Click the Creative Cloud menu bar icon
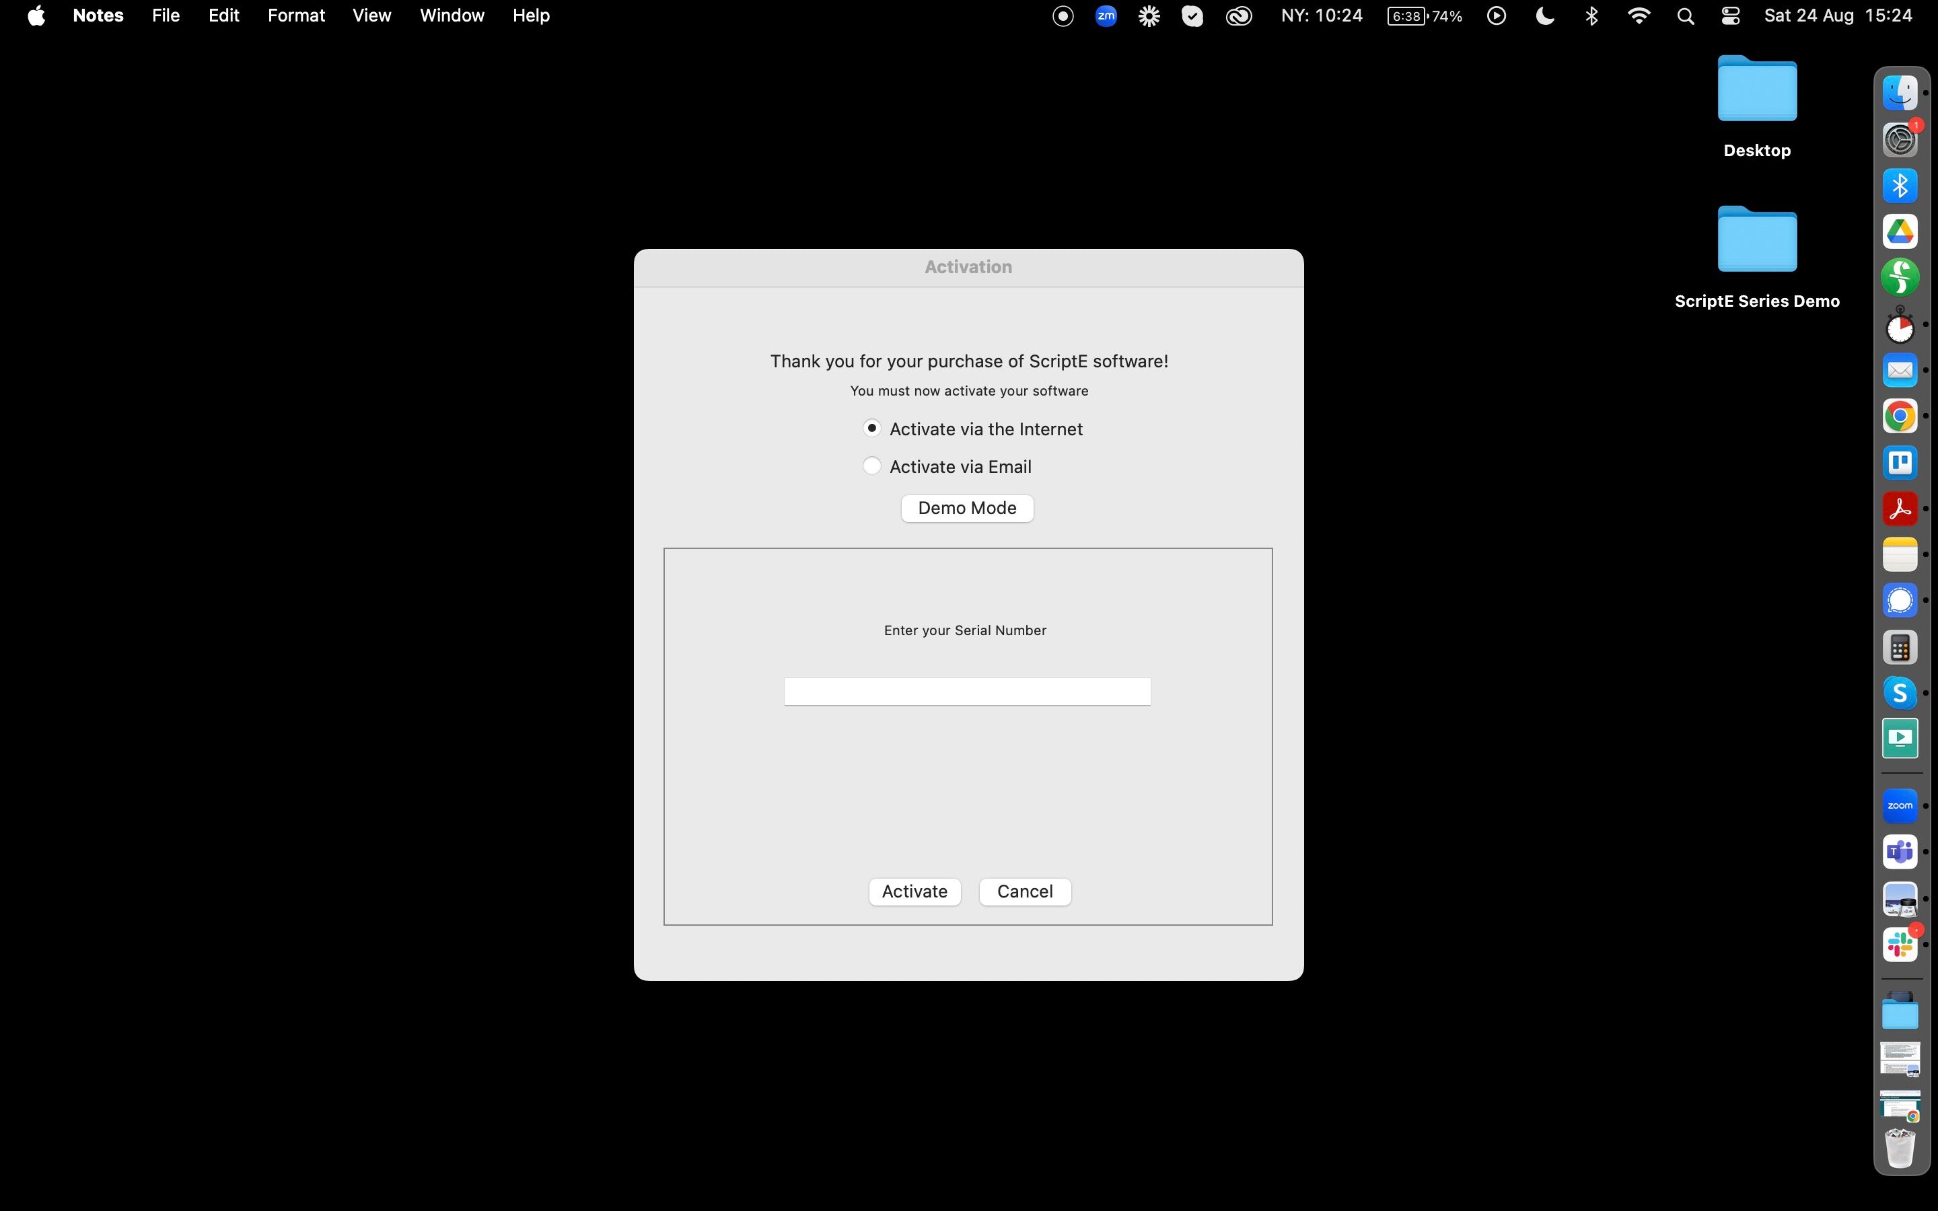The width and height of the screenshot is (1938, 1211). tap(1238, 15)
